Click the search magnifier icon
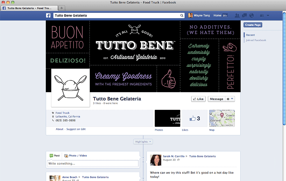The image size is (286, 181). 182,15
